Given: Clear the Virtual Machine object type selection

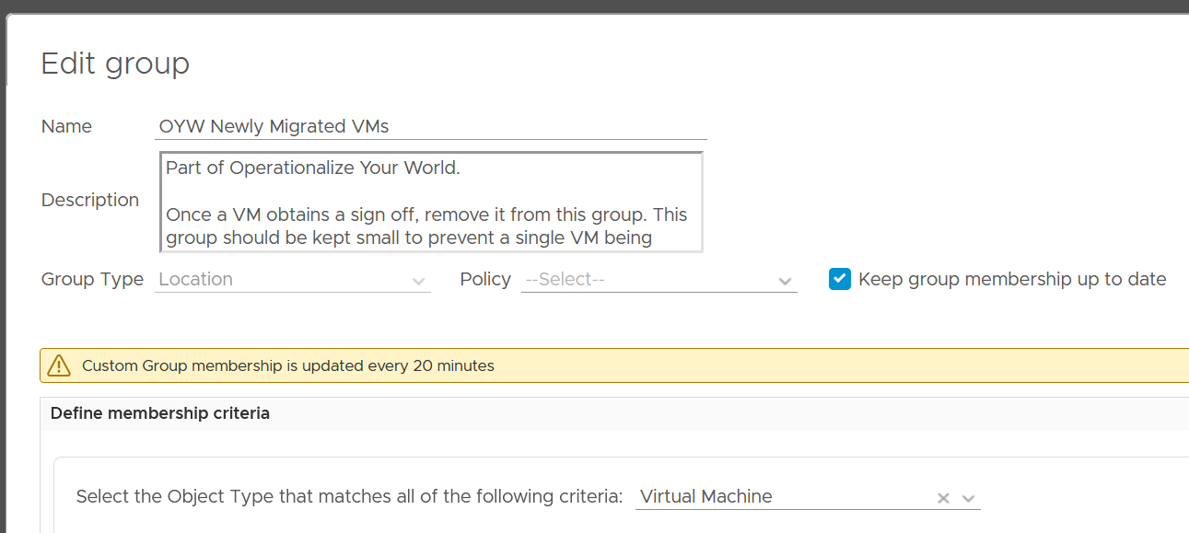Looking at the screenshot, I should [943, 498].
